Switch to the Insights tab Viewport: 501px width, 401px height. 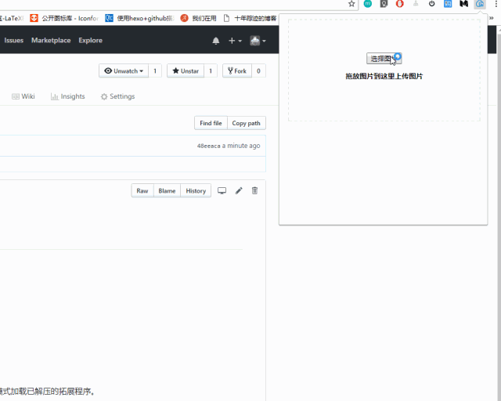pos(68,96)
